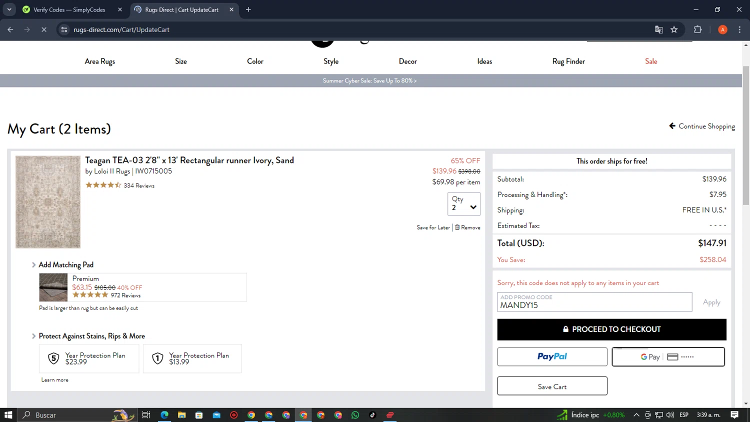The width and height of the screenshot is (750, 422).
Task: Open Task View on the taskbar
Action: (146, 415)
